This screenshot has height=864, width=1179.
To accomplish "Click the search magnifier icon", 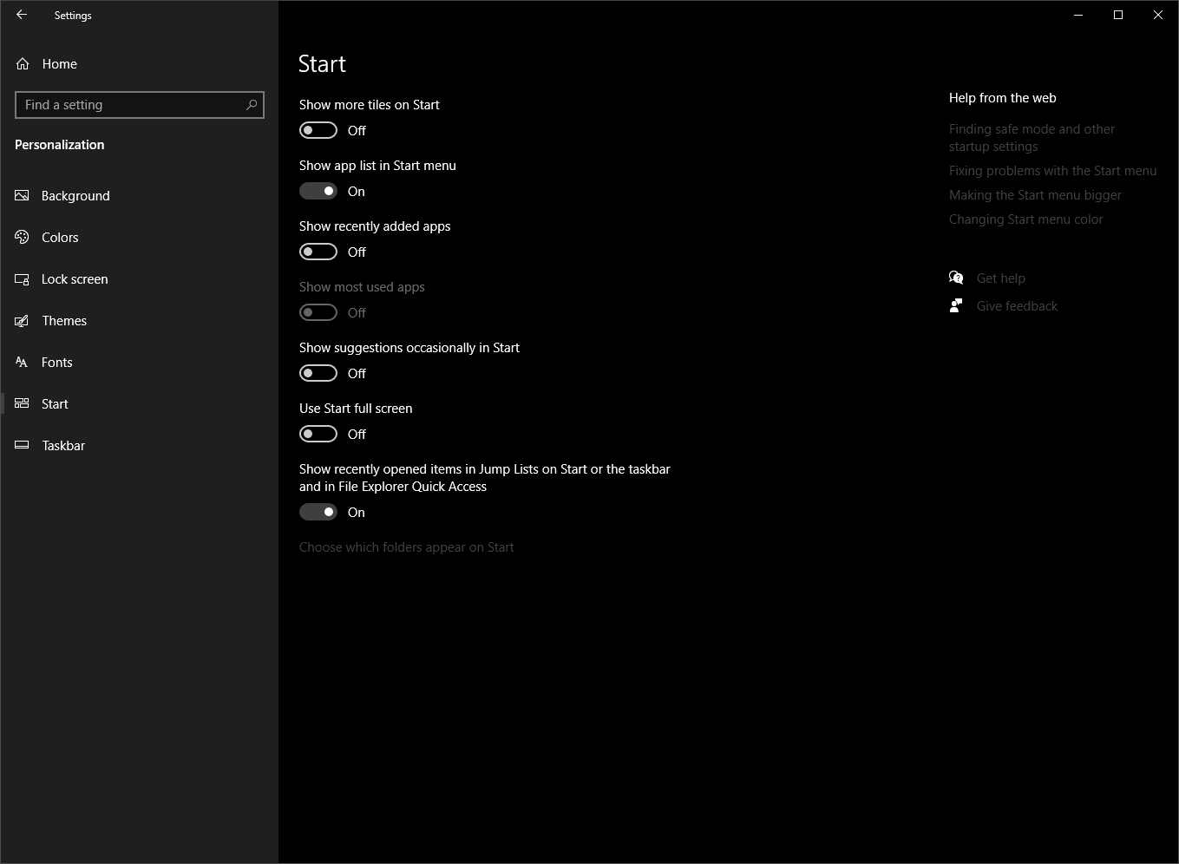I will tap(251, 104).
